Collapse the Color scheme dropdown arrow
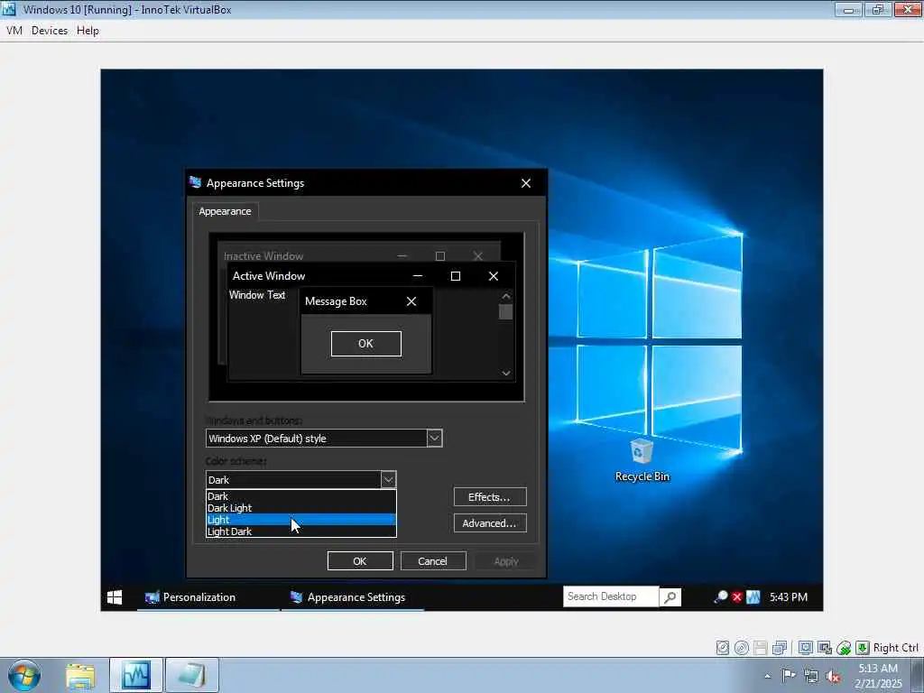924x693 pixels. [x=388, y=480]
